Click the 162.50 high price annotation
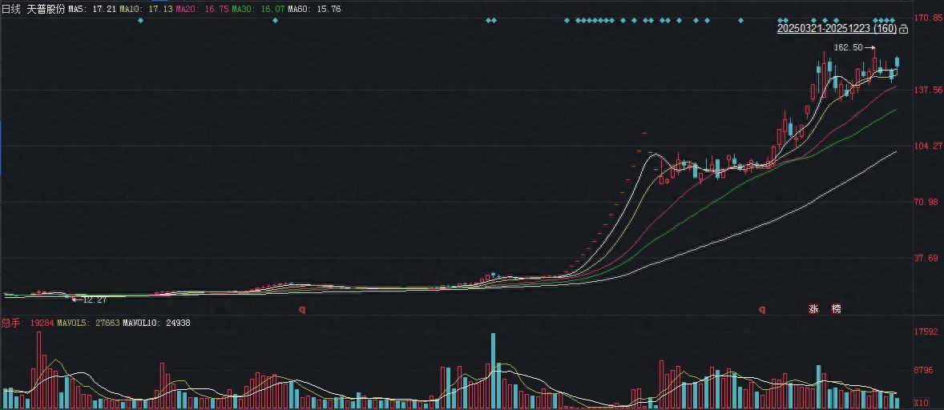 (848, 47)
